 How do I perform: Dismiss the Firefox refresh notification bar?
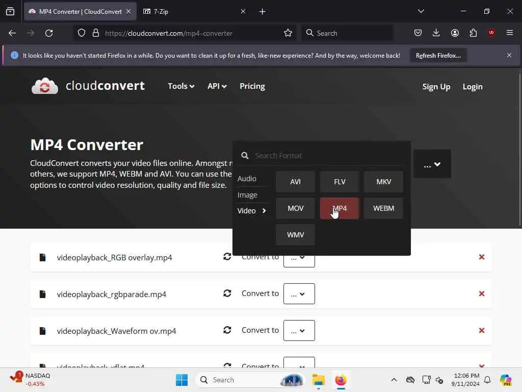pyautogui.click(x=509, y=55)
